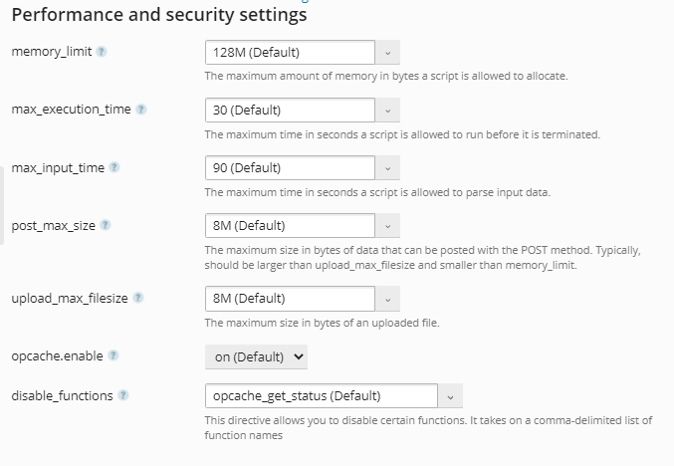The width and height of the screenshot is (674, 466).
Task: Click the upload_max_filesize 8M input field
Action: pos(290,299)
